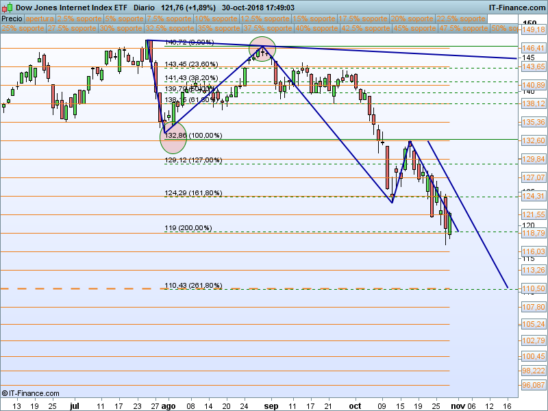The image size is (548, 411).
Task: Choose the 7.5% soporte indicator label
Action: [x=169, y=18]
